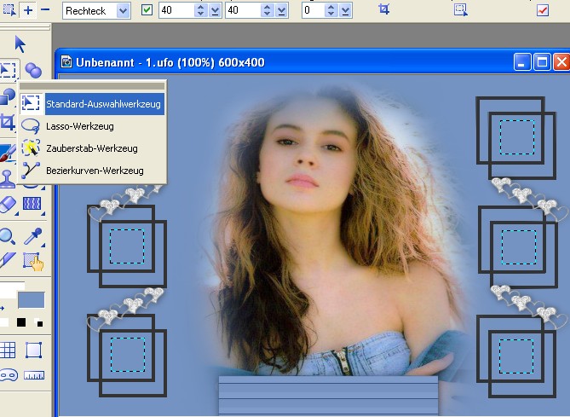Choose Zauberstab-Werkzeug from the flyout
Screen dimensions: 570x417
(92, 148)
